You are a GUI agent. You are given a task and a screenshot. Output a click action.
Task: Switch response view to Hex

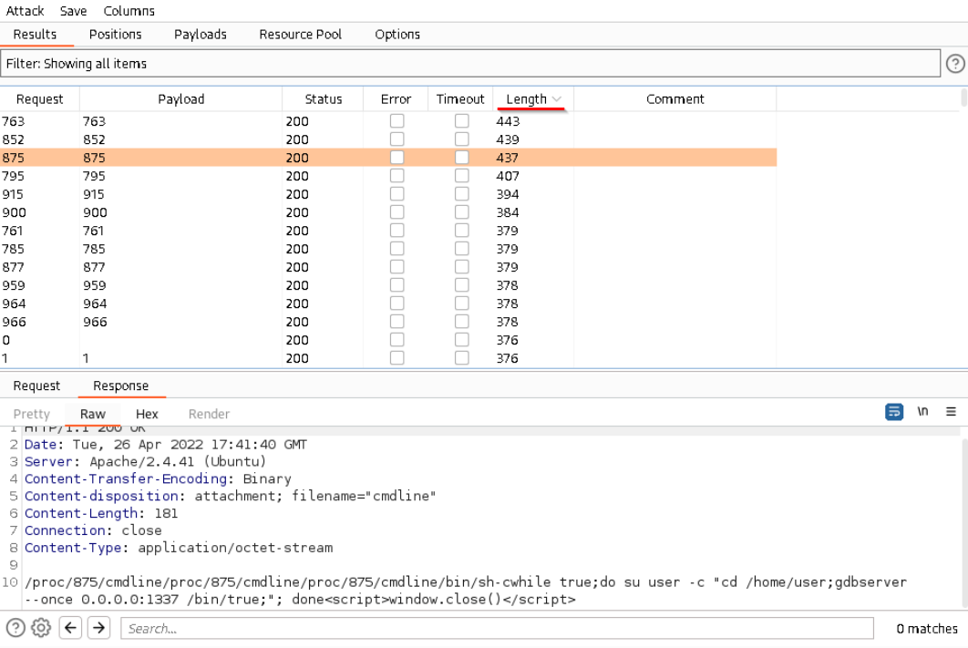(x=147, y=414)
